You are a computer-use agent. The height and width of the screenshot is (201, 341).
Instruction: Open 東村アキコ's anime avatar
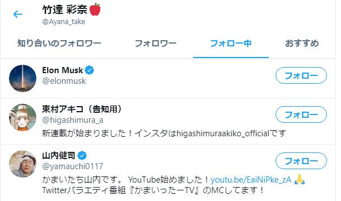coord(22,117)
